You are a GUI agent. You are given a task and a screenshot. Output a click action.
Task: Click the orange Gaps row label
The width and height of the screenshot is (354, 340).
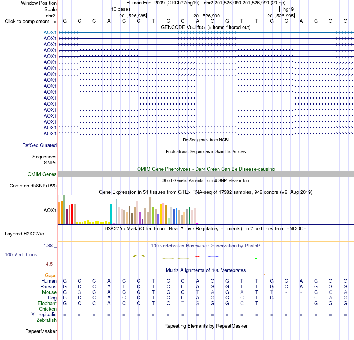[51, 276]
